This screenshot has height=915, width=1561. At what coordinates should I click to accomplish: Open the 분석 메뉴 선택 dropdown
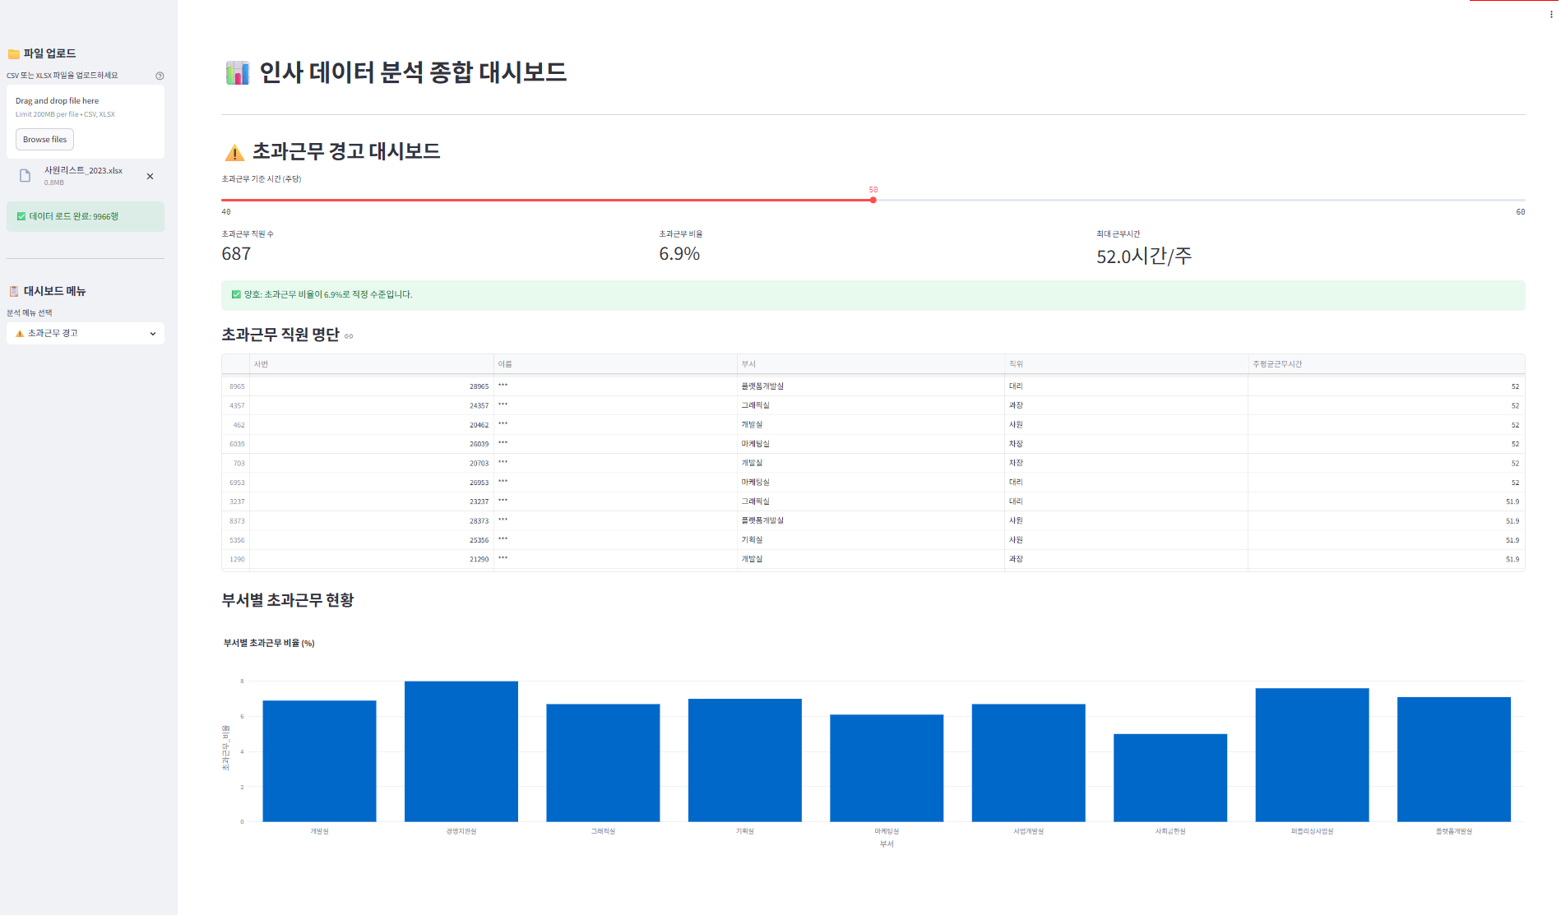point(86,333)
